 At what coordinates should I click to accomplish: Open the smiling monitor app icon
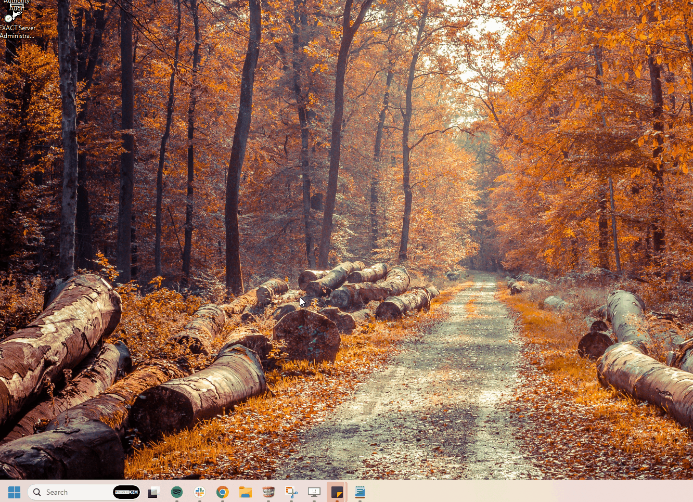pos(314,492)
